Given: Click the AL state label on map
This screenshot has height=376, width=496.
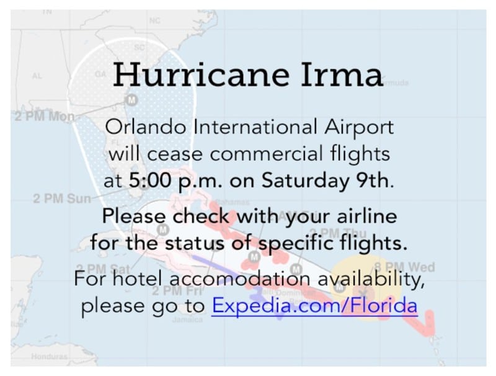Looking at the screenshot, I should (x=37, y=76).
